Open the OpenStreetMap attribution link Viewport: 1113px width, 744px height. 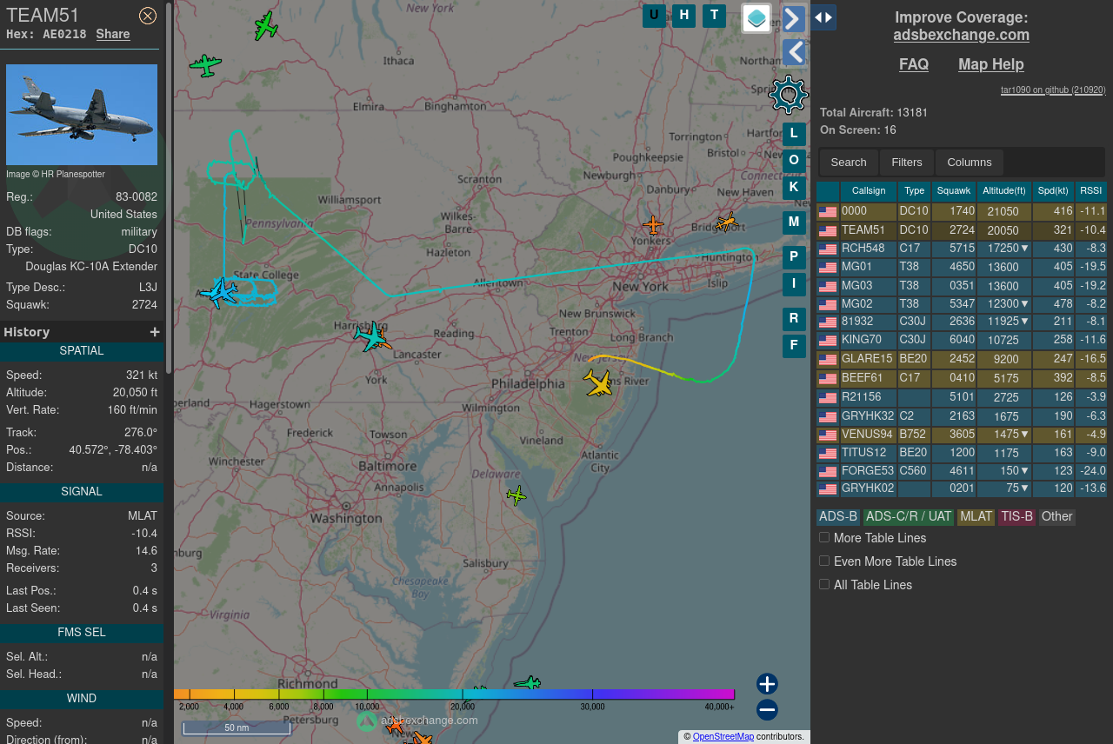pos(723,736)
